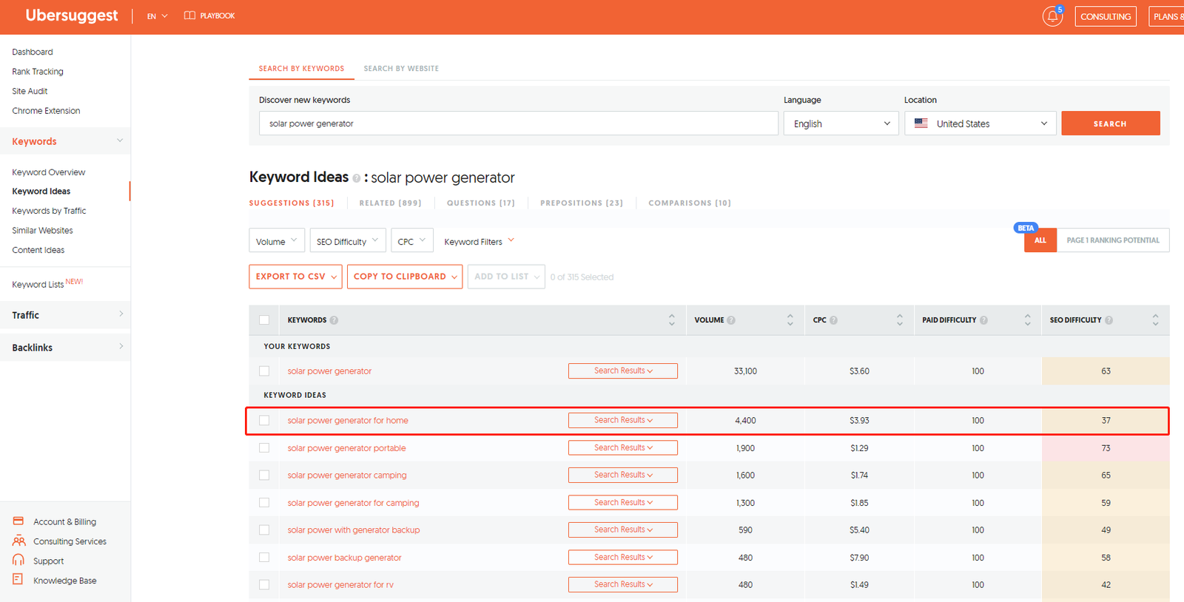Click the United States flag icon
This screenshot has height=602, width=1184.
[921, 124]
